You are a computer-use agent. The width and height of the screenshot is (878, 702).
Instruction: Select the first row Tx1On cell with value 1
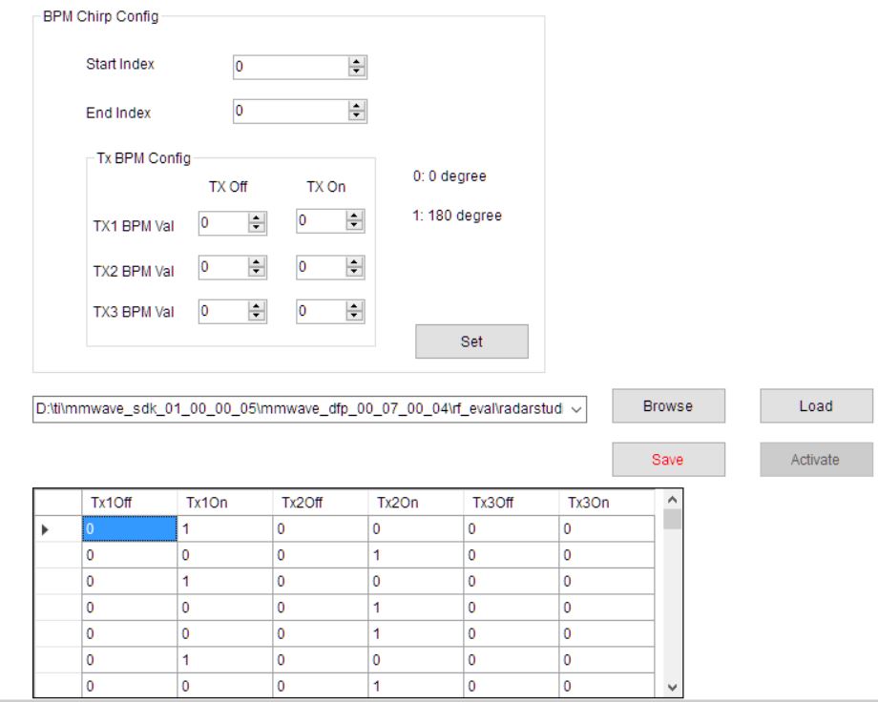(x=225, y=529)
